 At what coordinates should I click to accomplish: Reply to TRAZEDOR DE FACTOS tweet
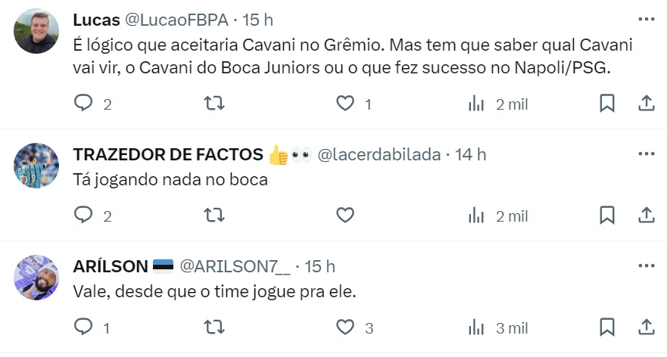83,216
